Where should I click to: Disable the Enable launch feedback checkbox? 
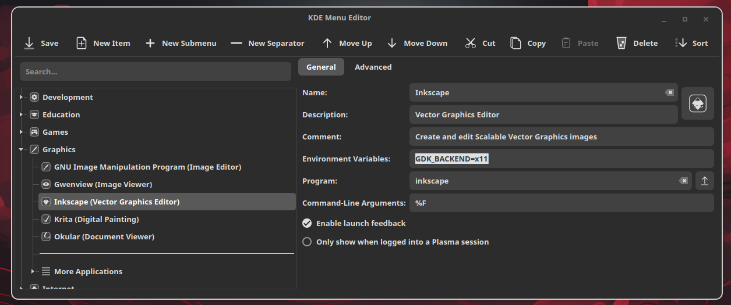(307, 223)
